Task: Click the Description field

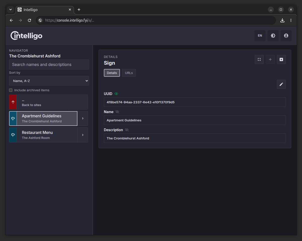Action: 195,138
